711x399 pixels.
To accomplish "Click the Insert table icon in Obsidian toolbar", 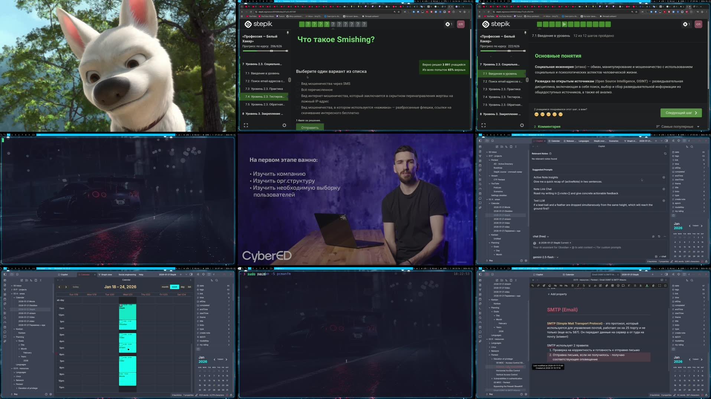I will (x=613, y=286).
